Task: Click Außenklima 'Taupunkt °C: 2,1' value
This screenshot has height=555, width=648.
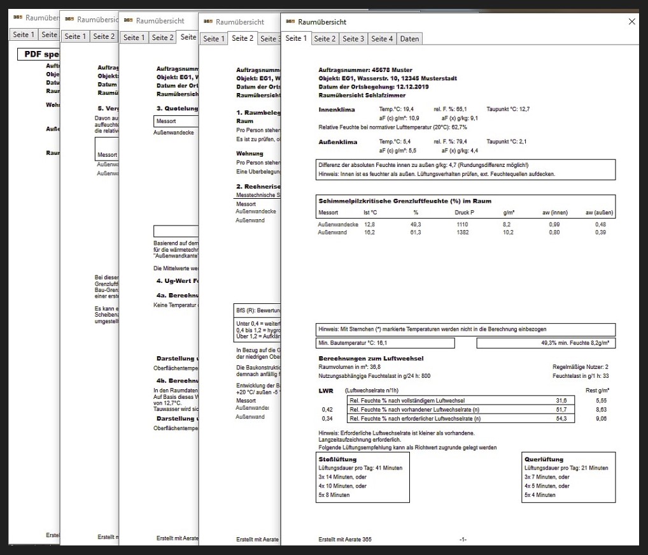Action: coord(506,141)
